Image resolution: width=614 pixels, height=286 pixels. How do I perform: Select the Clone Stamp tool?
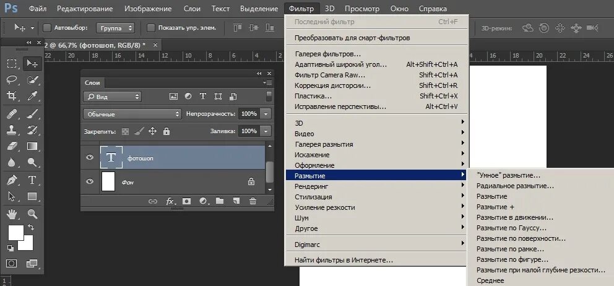click(12, 129)
